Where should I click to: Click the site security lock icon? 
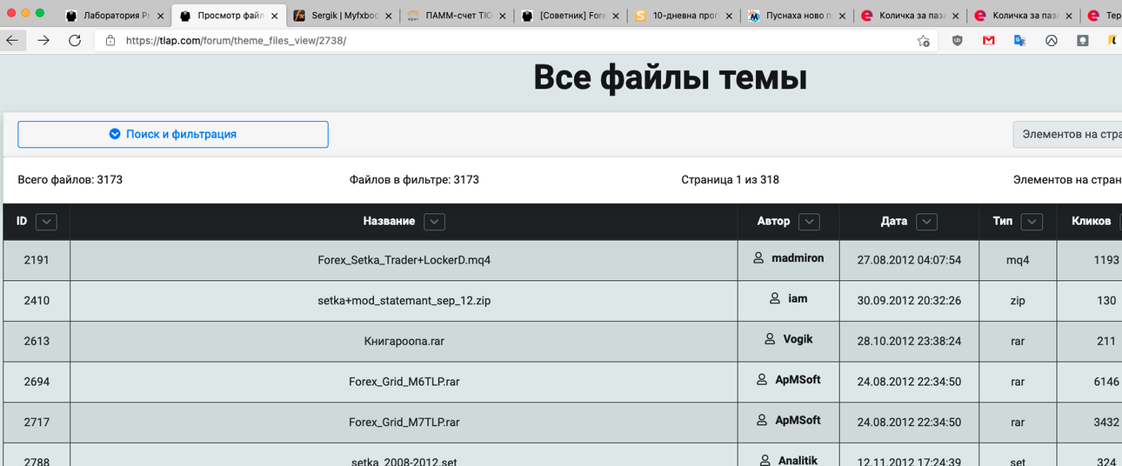110,41
